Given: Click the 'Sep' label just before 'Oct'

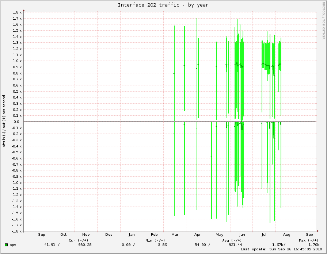Looking at the screenshot, I should tap(42, 235).
